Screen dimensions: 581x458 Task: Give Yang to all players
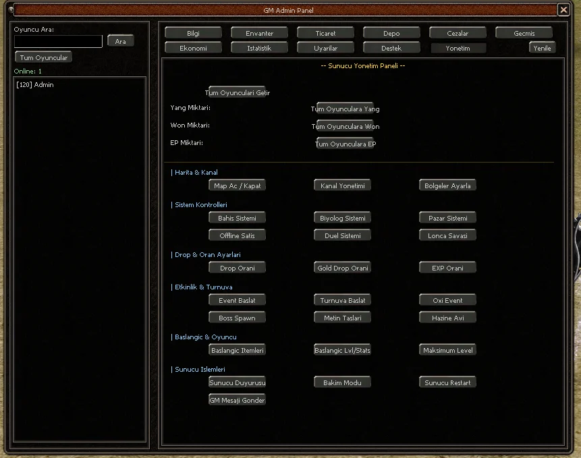pos(345,109)
